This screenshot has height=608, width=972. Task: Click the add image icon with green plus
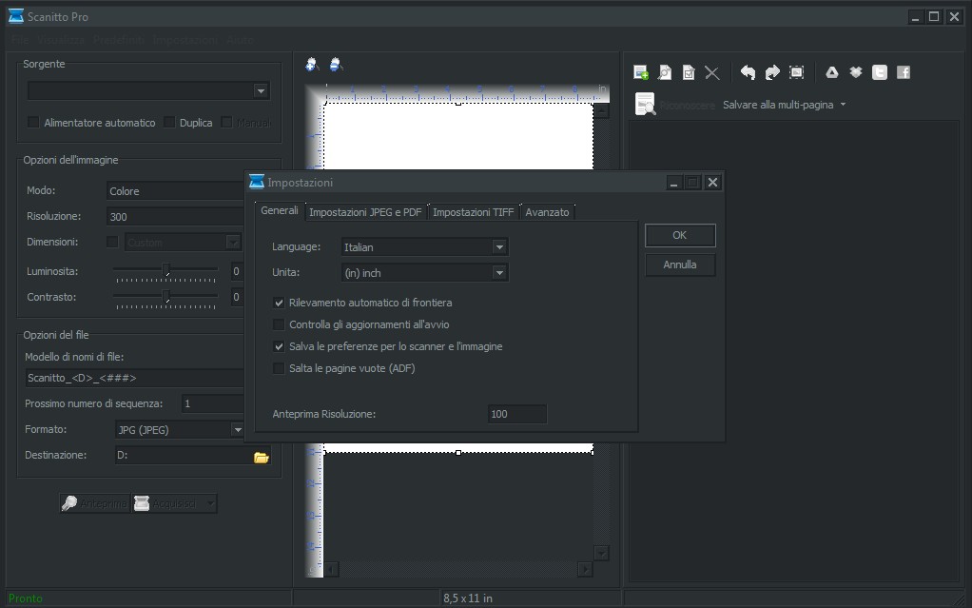(x=641, y=72)
